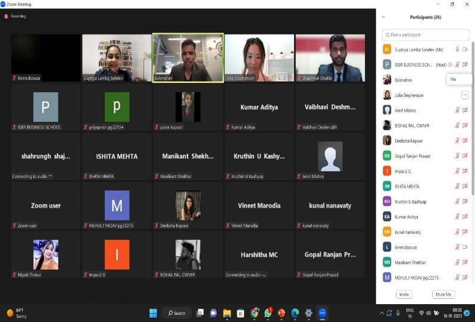Viewport: 475px width, 322px height.
Task: Click the Zoom icon in the taskbar
Action: pyautogui.click(x=322, y=313)
